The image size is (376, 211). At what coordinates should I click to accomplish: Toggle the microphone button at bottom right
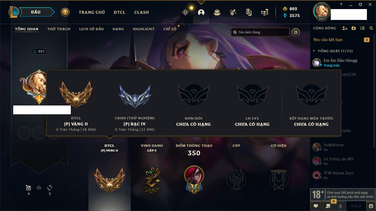[x=340, y=206]
